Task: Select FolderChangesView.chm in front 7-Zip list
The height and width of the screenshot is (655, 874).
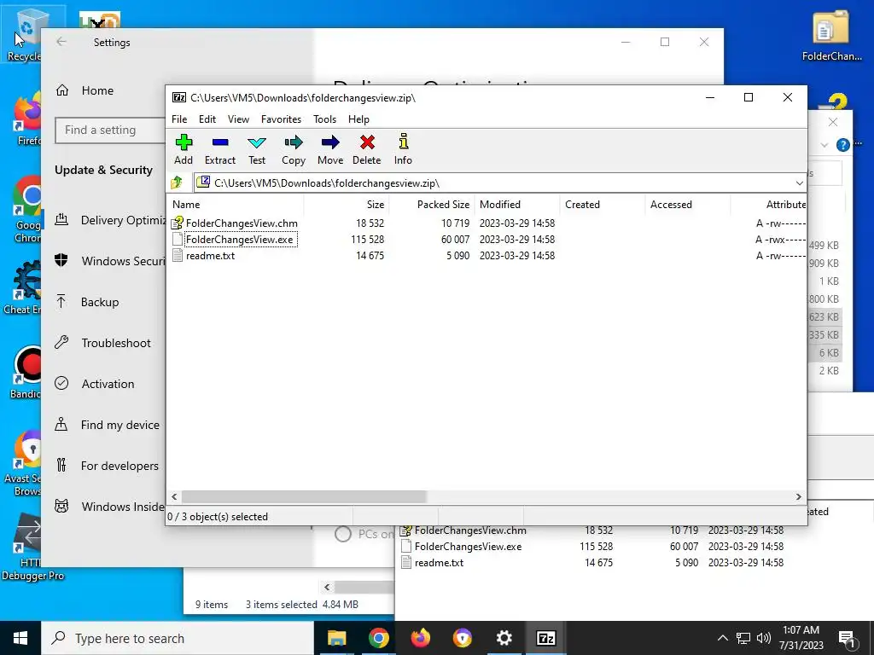Action: pos(242,223)
